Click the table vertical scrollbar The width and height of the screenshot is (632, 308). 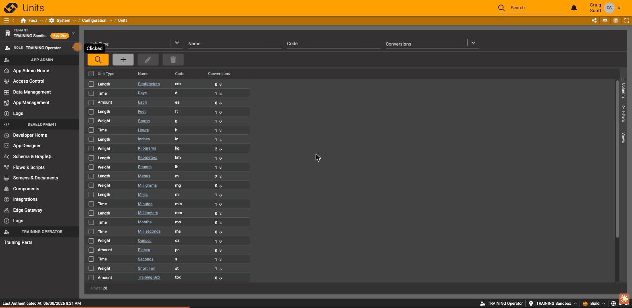(x=617, y=158)
